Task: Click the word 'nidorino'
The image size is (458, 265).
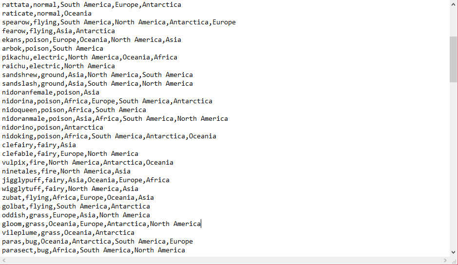Action: tap(18, 128)
